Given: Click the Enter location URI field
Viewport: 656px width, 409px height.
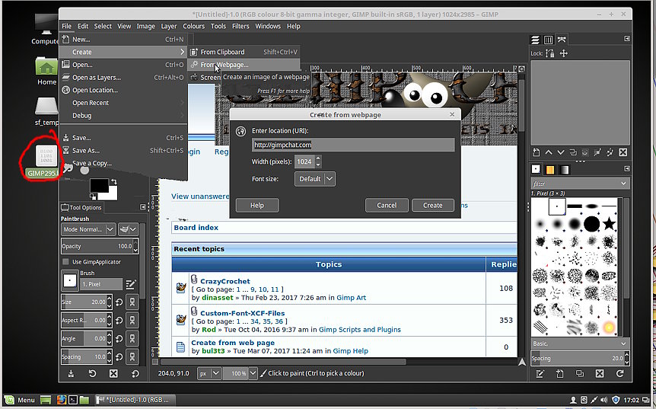Looking at the screenshot, I should (x=353, y=145).
